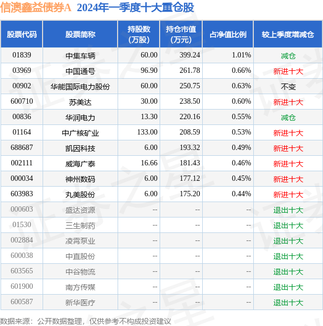
Task: Select stock code 688687
Action: [22, 147]
